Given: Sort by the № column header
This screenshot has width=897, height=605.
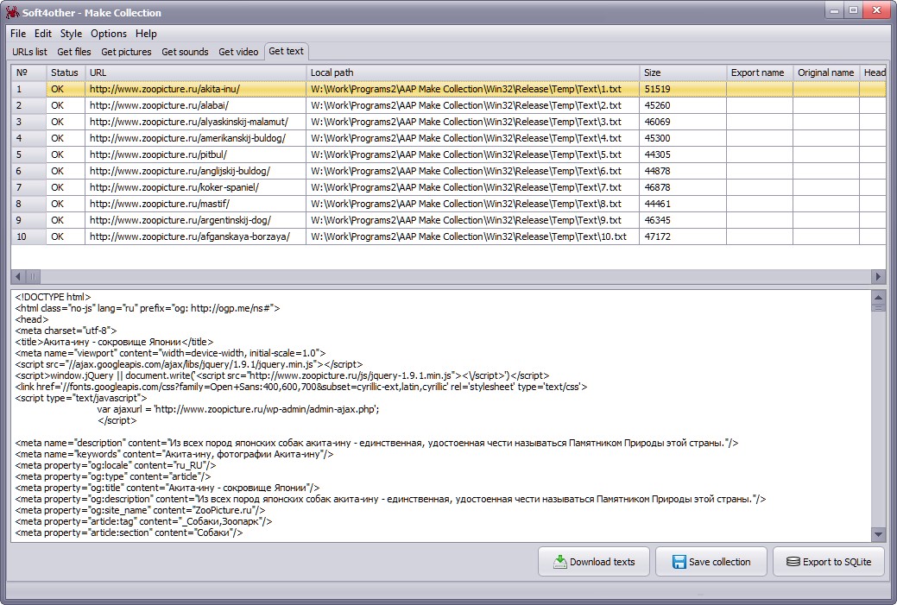Looking at the screenshot, I should coord(28,72).
